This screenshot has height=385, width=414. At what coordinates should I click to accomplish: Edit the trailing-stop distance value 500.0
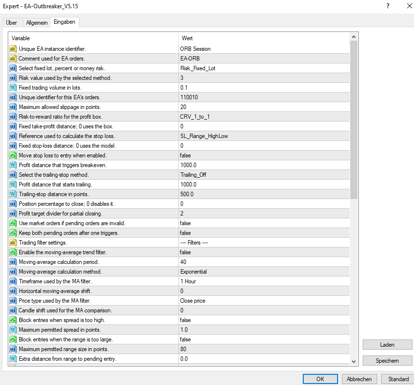pyautogui.click(x=264, y=194)
